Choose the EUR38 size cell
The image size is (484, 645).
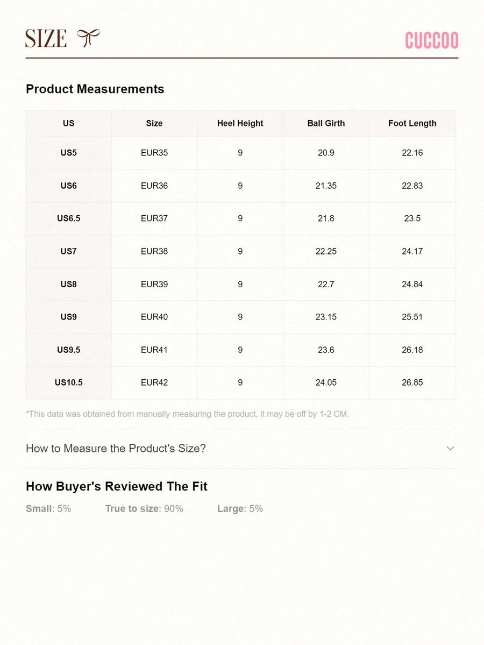[x=154, y=251]
